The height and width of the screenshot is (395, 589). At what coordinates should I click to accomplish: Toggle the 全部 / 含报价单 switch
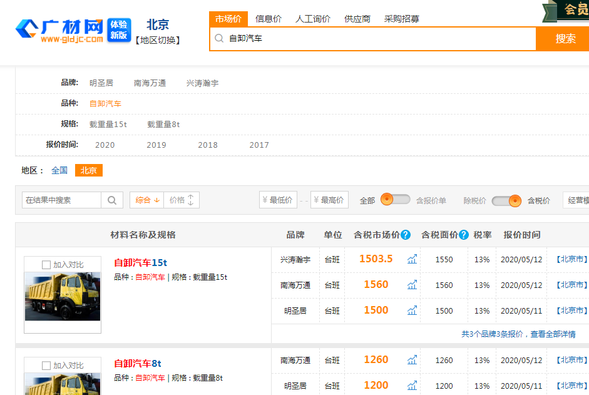pos(395,199)
